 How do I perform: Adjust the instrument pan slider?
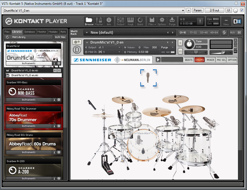coord(196,53)
